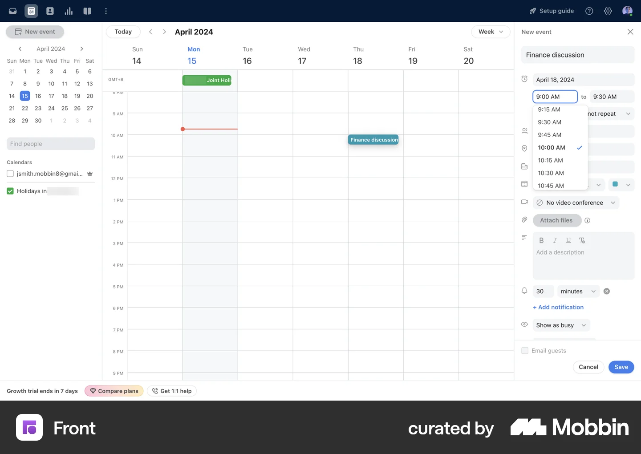Select 9:30 AM from time list
The width and height of the screenshot is (641, 454).
560,122
